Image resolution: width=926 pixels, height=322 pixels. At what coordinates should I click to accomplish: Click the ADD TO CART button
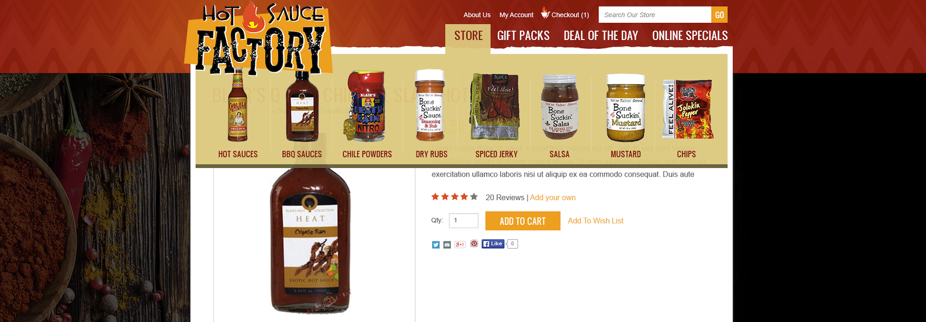click(x=523, y=221)
